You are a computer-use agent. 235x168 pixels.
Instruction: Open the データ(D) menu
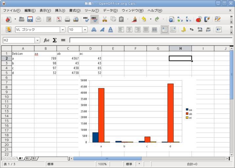110,10
